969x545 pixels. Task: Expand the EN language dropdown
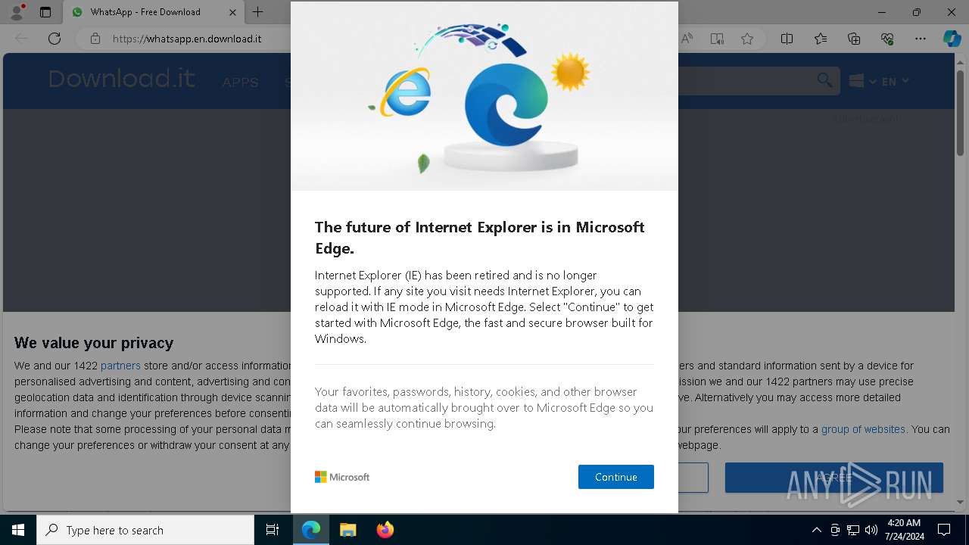coord(895,81)
